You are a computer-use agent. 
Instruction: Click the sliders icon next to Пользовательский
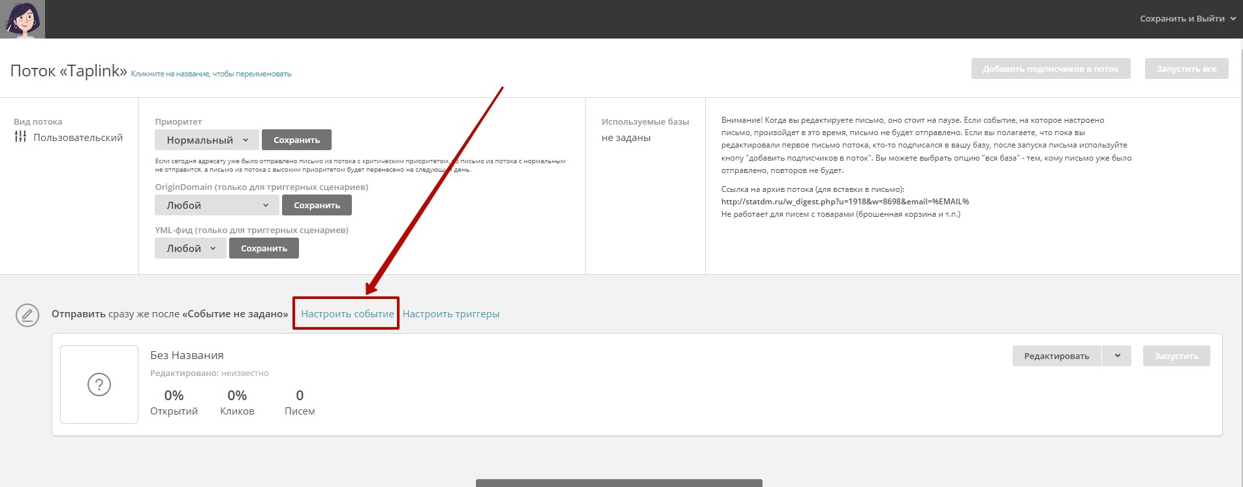click(x=20, y=137)
